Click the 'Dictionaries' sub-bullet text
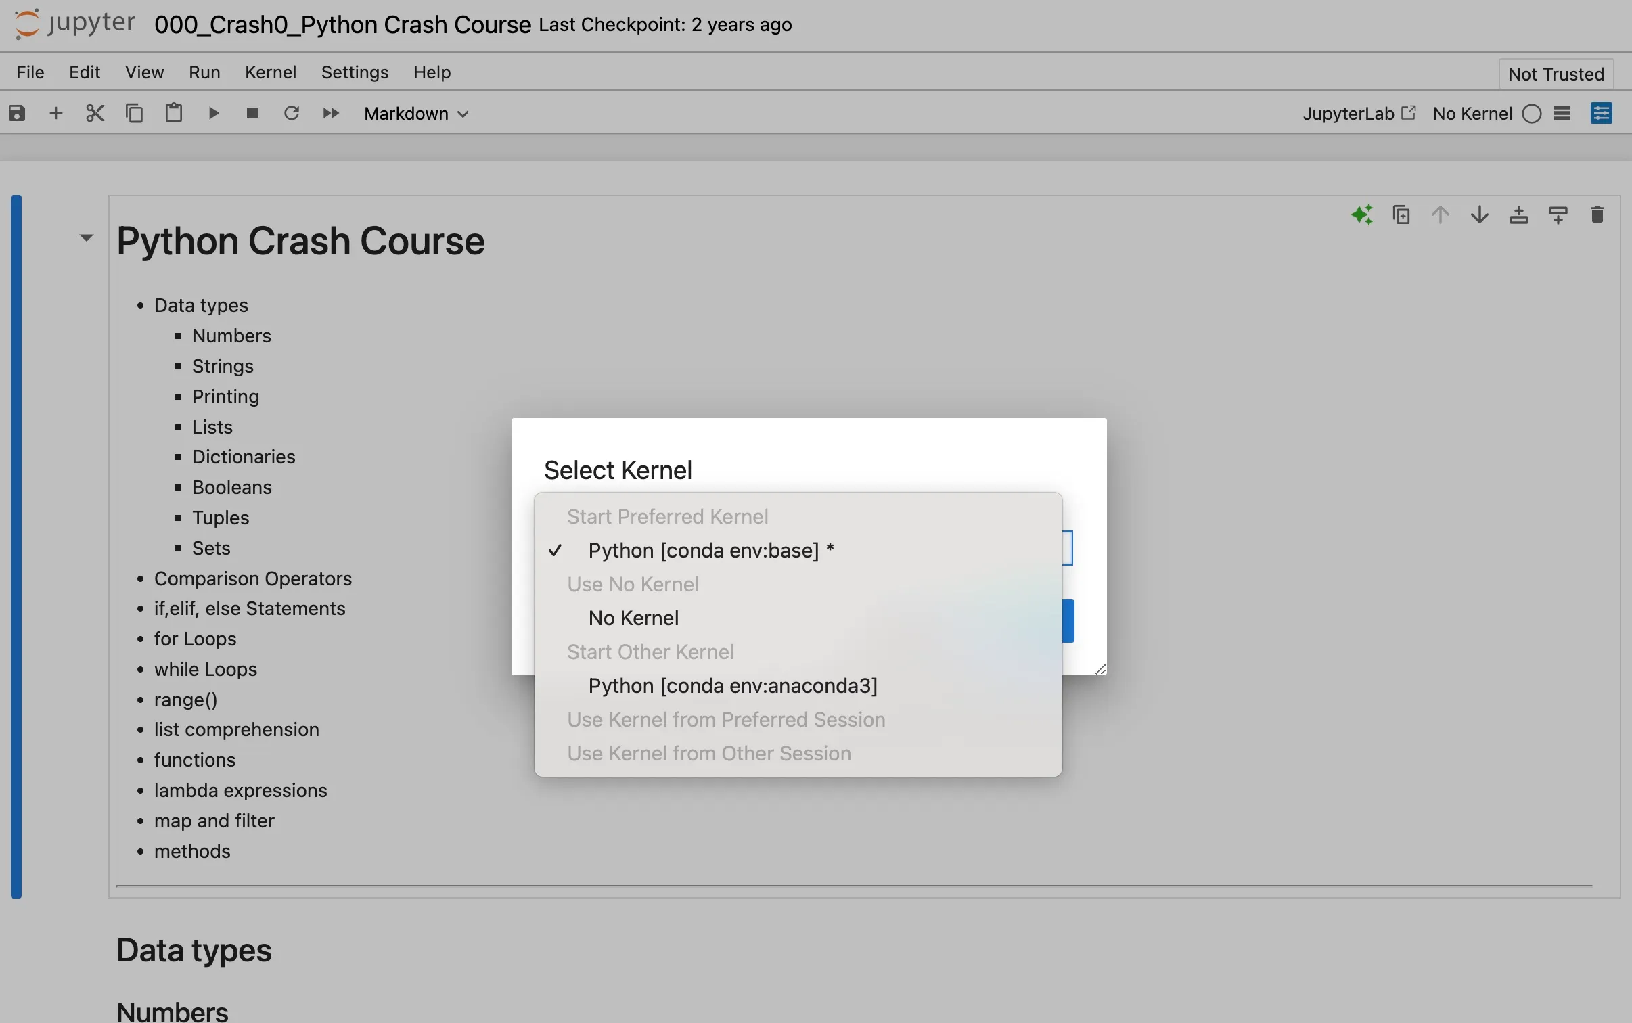The height and width of the screenshot is (1023, 1632). 244,457
